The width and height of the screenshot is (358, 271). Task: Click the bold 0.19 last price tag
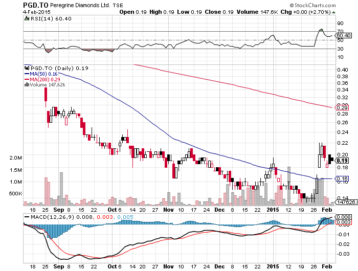[x=342, y=161]
